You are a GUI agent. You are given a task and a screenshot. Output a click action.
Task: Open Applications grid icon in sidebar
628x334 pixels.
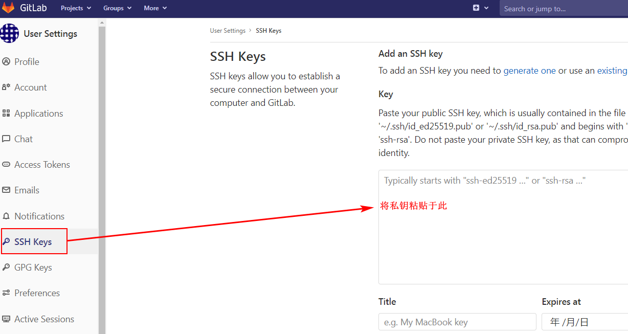[x=6, y=114]
